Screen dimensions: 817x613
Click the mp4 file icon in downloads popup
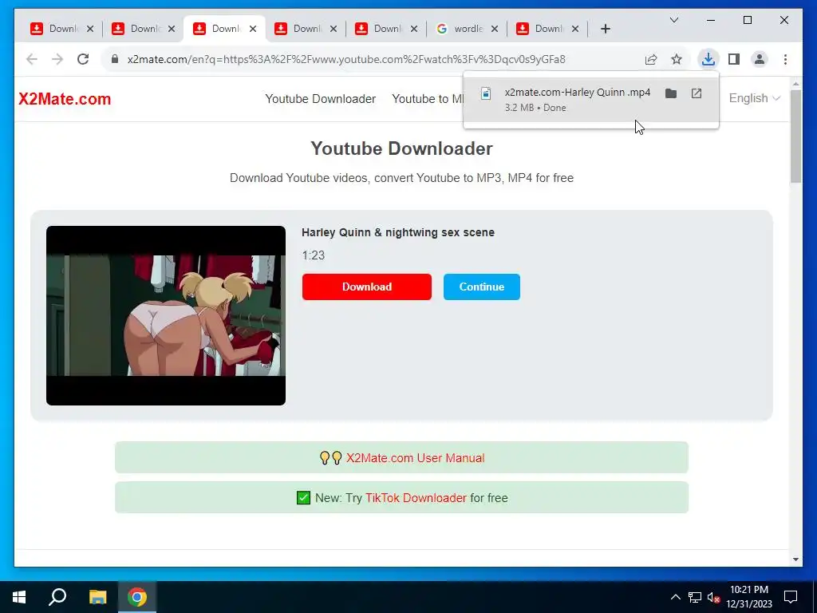coord(486,93)
